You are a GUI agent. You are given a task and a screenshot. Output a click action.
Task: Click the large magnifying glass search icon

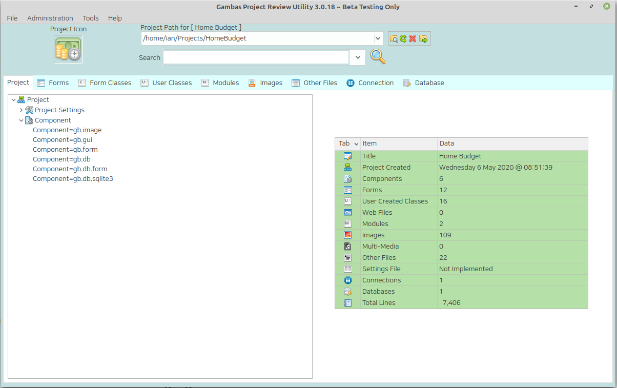click(378, 57)
